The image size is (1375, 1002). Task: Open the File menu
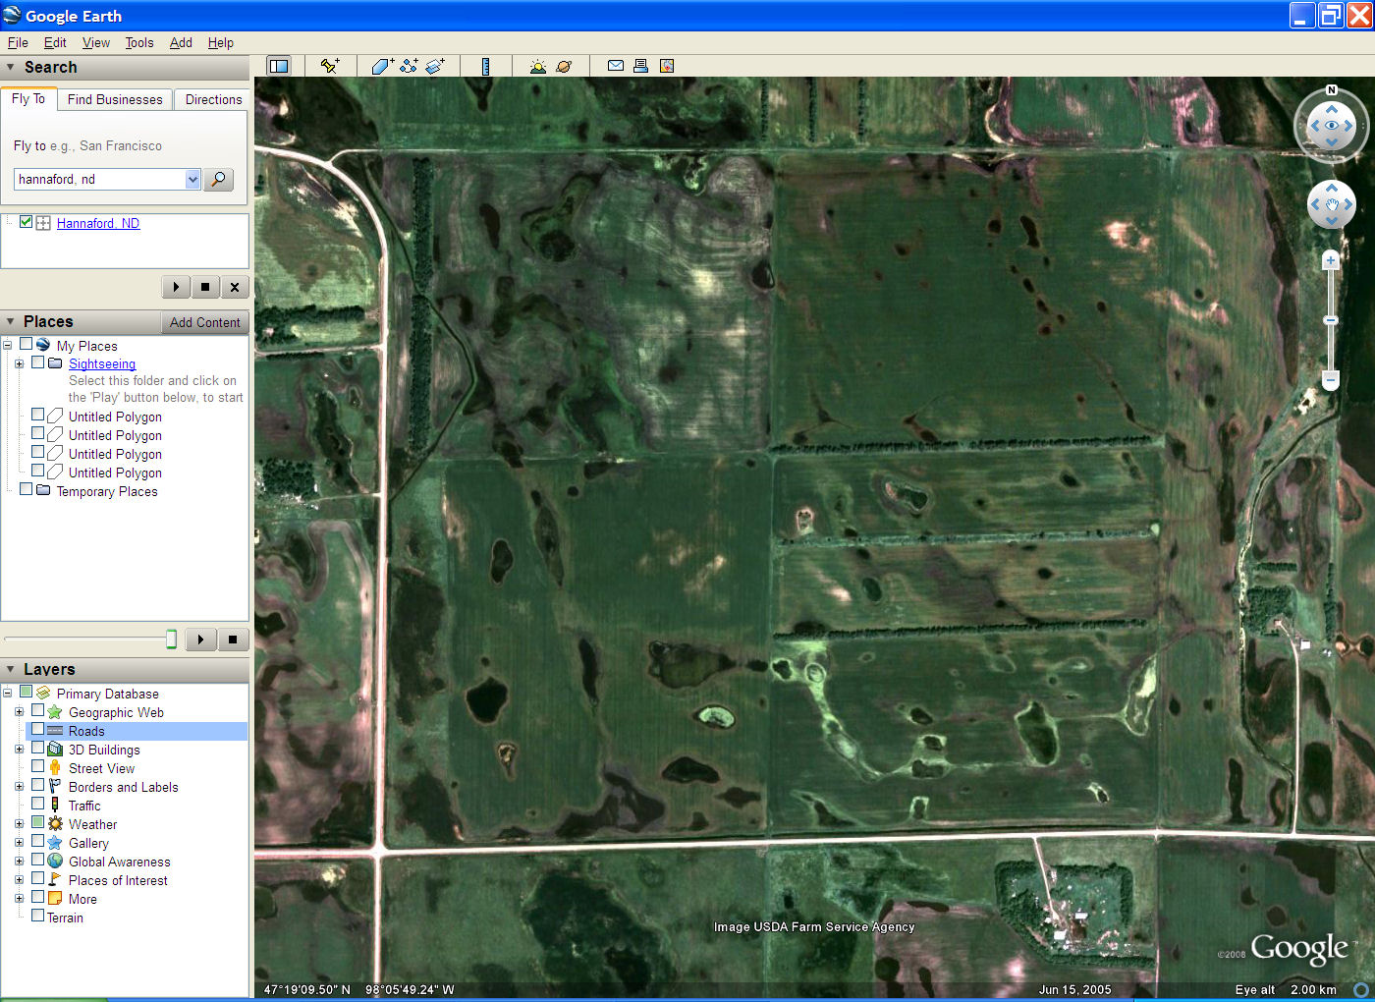point(18,42)
